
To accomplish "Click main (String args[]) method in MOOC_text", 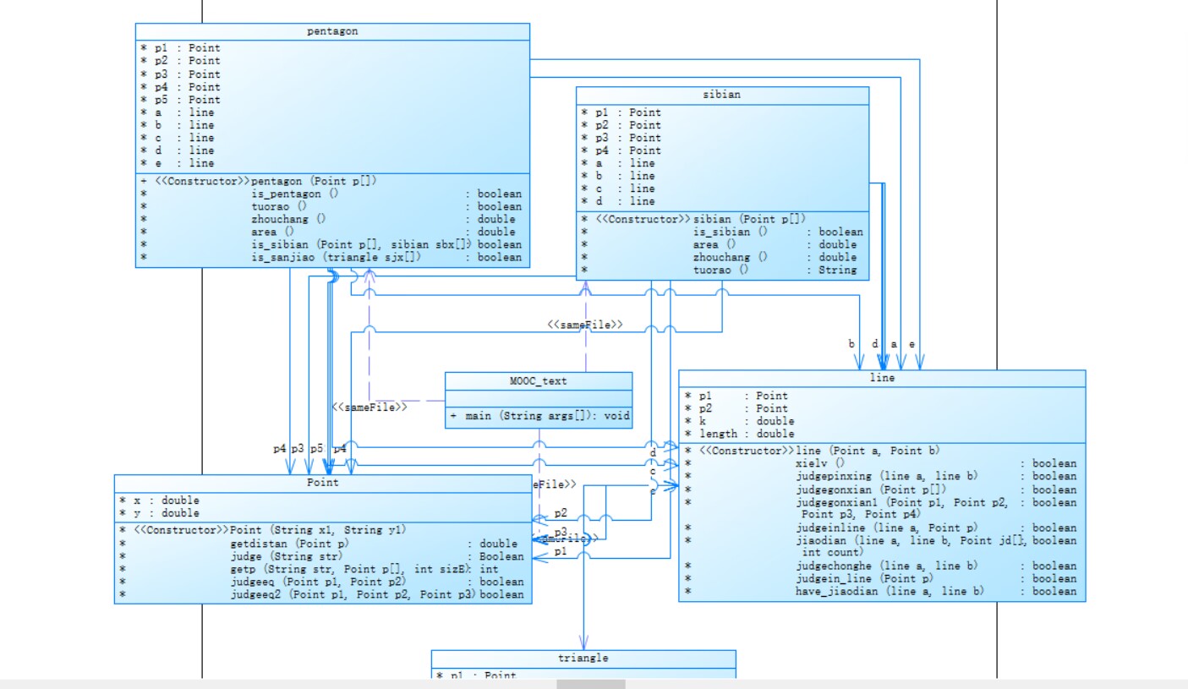I will click(539, 417).
